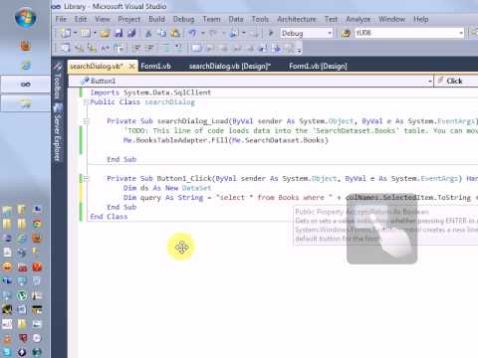Cut selection with the scissors icon
The image size is (478, 358).
(148, 33)
